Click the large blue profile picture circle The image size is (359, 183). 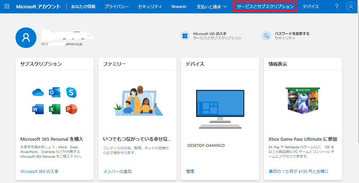26,38
